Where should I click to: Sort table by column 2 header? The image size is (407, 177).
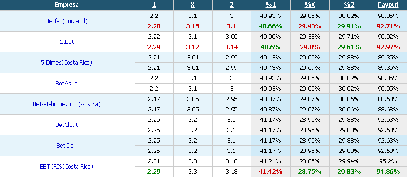(232, 5)
